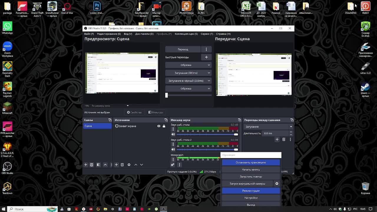This screenshot has width=377, height=212.
Task: Undock the Сцены panel
Action: coord(110,120)
